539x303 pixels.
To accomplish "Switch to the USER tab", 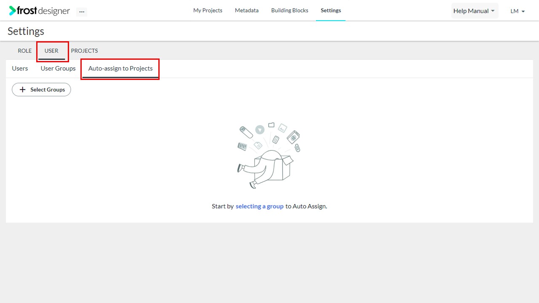I will 51,50.
